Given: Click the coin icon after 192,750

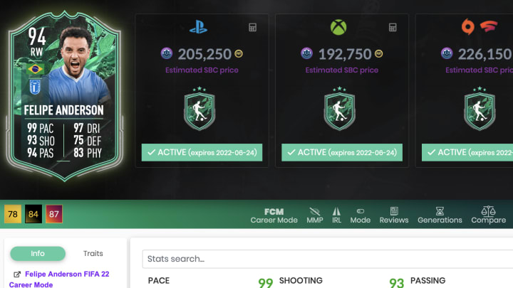Looking at the screenshot, I should point(379,54).
